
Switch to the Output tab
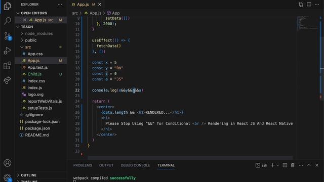click(106, 165)
